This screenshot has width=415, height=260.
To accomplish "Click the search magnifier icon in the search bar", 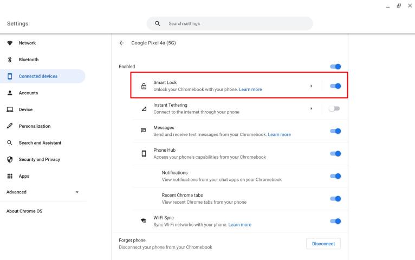I will [158, 23].
